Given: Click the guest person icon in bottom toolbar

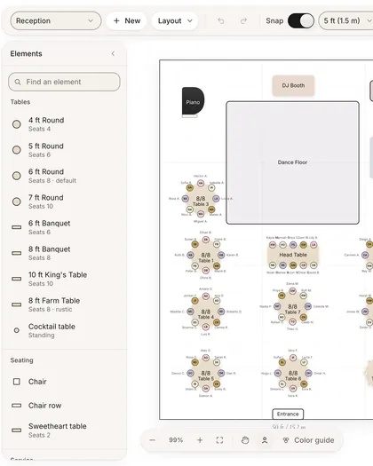Looking at the screenshot, I should click(265, 440).
